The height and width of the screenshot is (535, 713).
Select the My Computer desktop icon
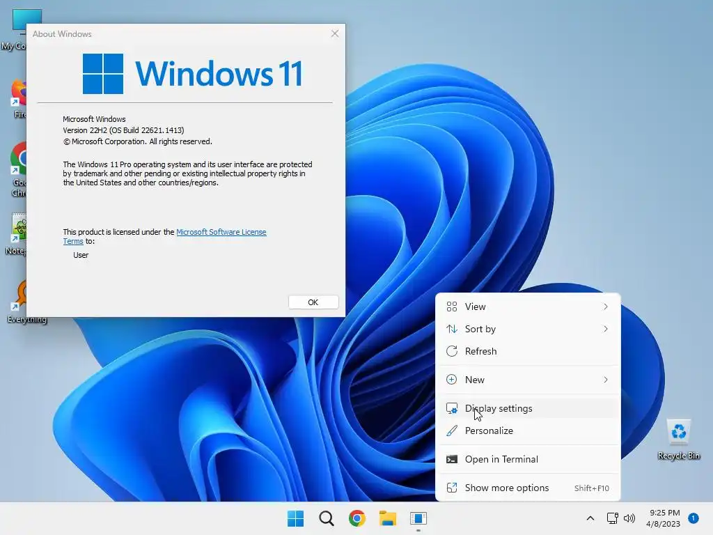pyautogui.click(x=14, y=29)
